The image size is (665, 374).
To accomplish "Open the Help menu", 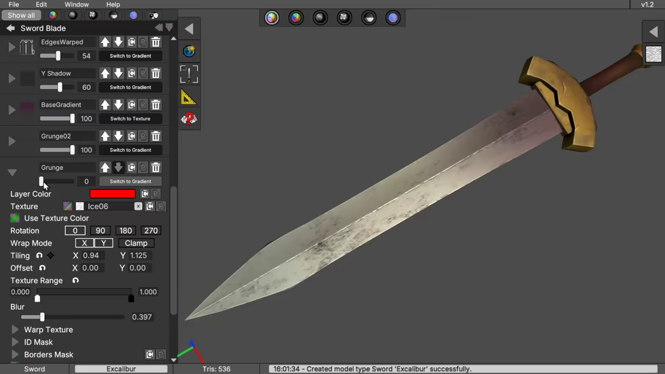I will click(x=113, y=4).
